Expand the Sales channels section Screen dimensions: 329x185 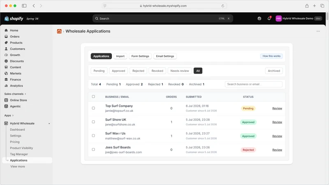[15, 94]
